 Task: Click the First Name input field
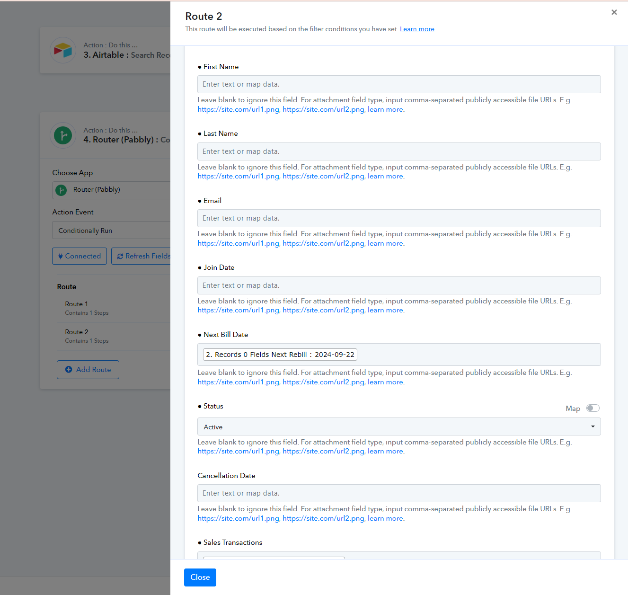[x=399, y=84]
